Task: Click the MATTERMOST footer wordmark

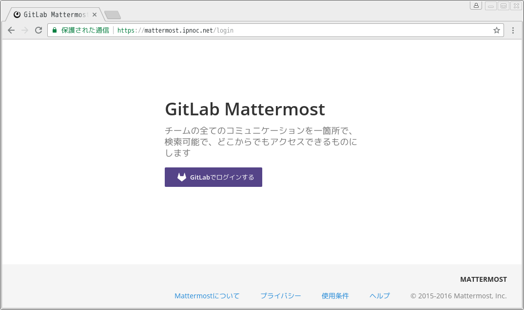Action: pyautogui.click(x=483, y=279)
